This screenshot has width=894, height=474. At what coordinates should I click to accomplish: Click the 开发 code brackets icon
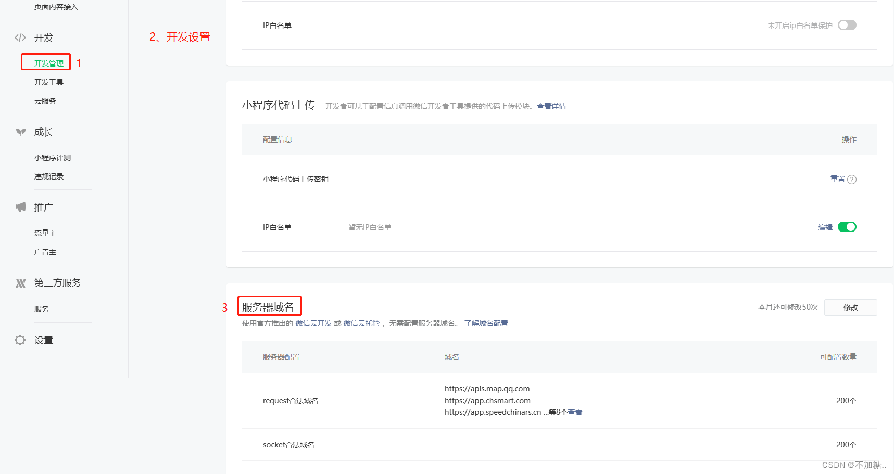tap(20, 37)
